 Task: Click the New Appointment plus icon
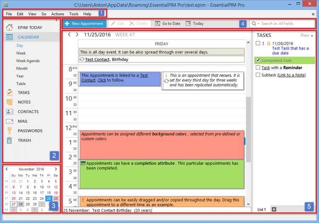click(x=67, y=23)
